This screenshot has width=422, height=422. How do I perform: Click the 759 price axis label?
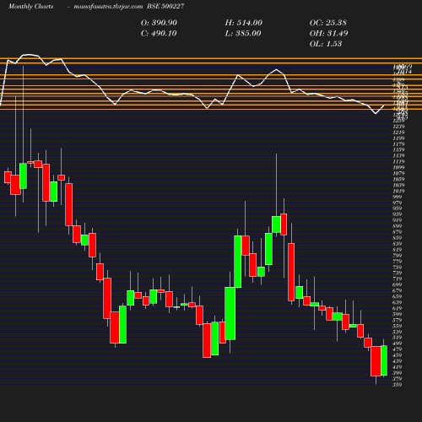click(x=398, y=268)
